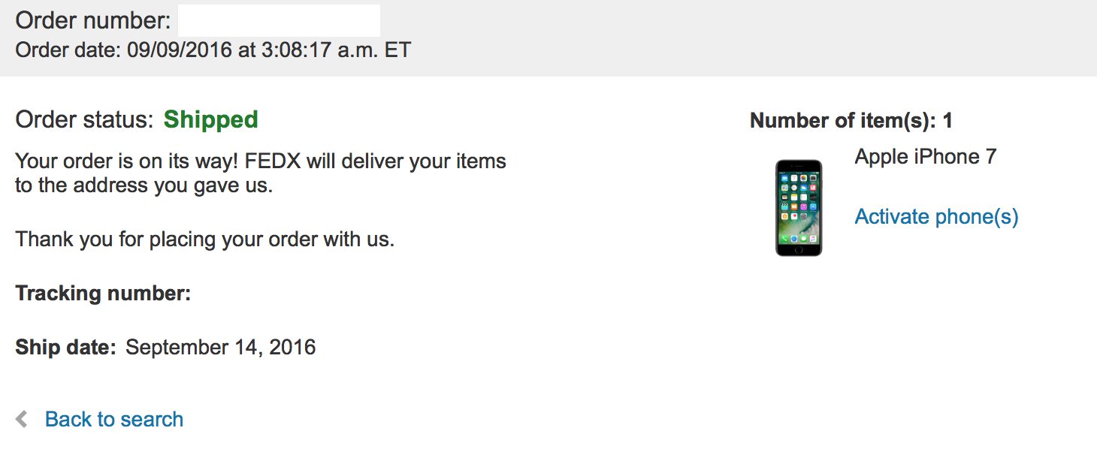Image resolution: width=1097 pixels, height=461 pixels.
Task: Click the Ship date September 14, 2016
Action: click(220, 347)
